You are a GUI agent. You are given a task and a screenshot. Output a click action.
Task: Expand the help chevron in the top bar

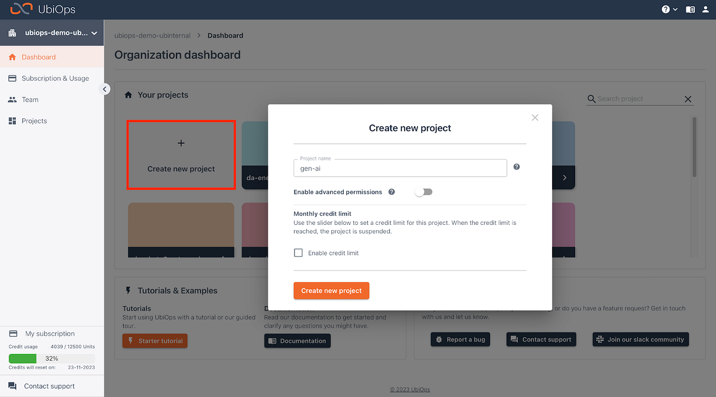[x=674, y=9]
